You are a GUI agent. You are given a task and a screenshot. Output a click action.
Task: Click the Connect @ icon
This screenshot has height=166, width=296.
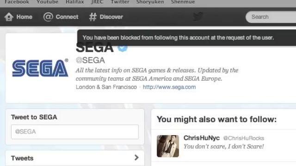(48, 17)
